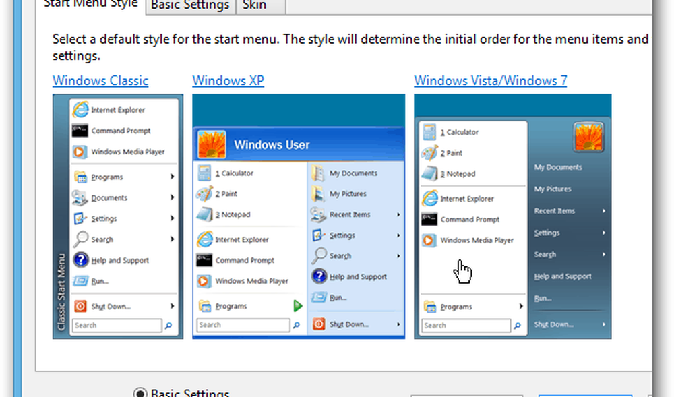Click Windows Media Player icon in Classic preview
This screenshot has width=674, height=397.
[x=80, y=152]
